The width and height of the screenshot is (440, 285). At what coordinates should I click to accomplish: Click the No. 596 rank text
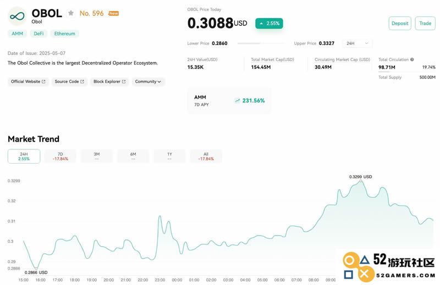[x=91, y=13]
